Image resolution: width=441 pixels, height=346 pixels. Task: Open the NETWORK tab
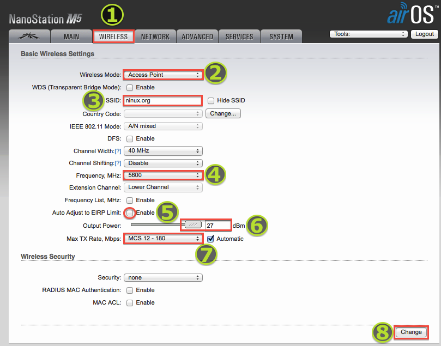point(155,37)
